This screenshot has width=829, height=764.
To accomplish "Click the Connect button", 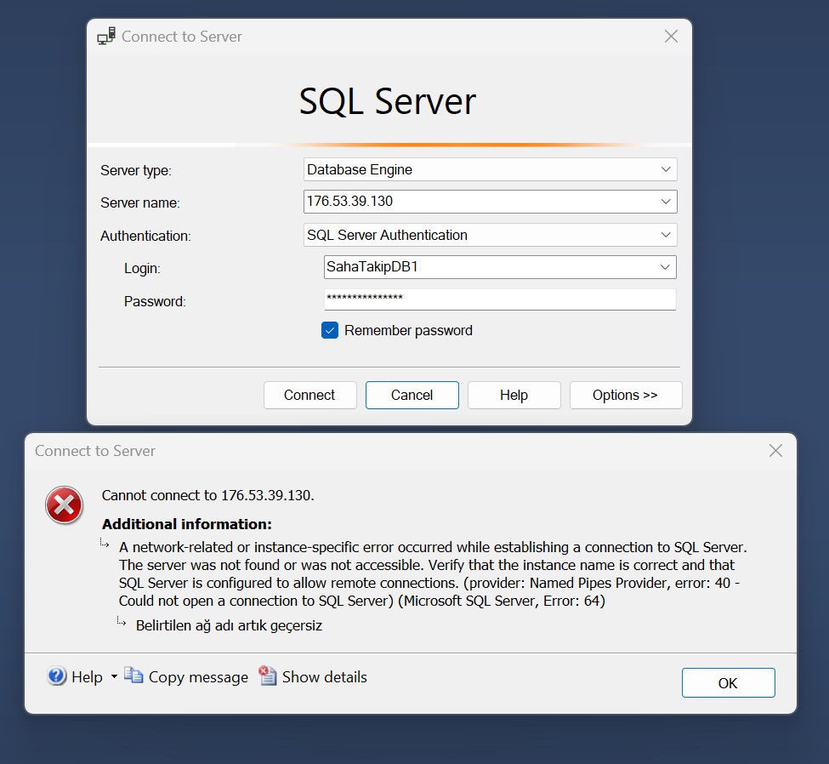I will (309, 396).
